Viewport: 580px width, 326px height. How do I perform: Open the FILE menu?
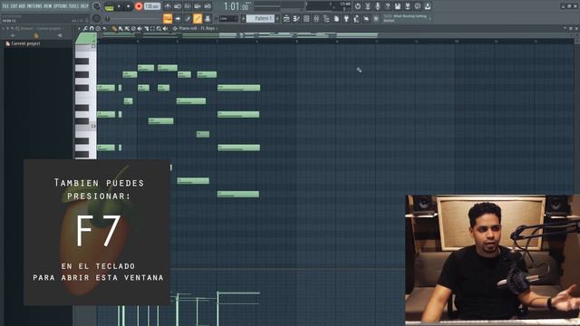coord(5,6)
